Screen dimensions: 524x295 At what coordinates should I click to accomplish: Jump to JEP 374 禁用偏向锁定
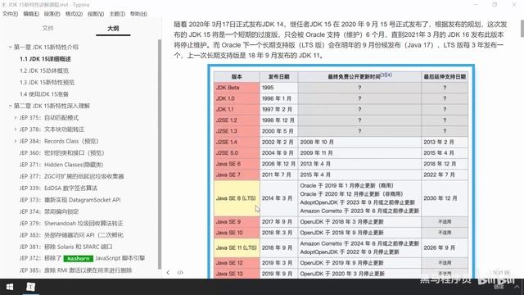click(49, 211)
